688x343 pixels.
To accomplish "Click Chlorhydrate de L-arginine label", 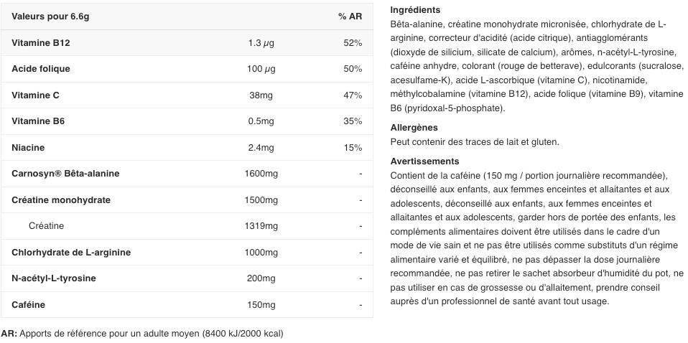I will pos(71,253).
